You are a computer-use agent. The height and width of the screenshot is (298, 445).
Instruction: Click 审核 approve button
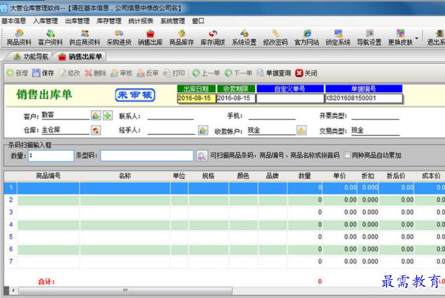point(122,73)
